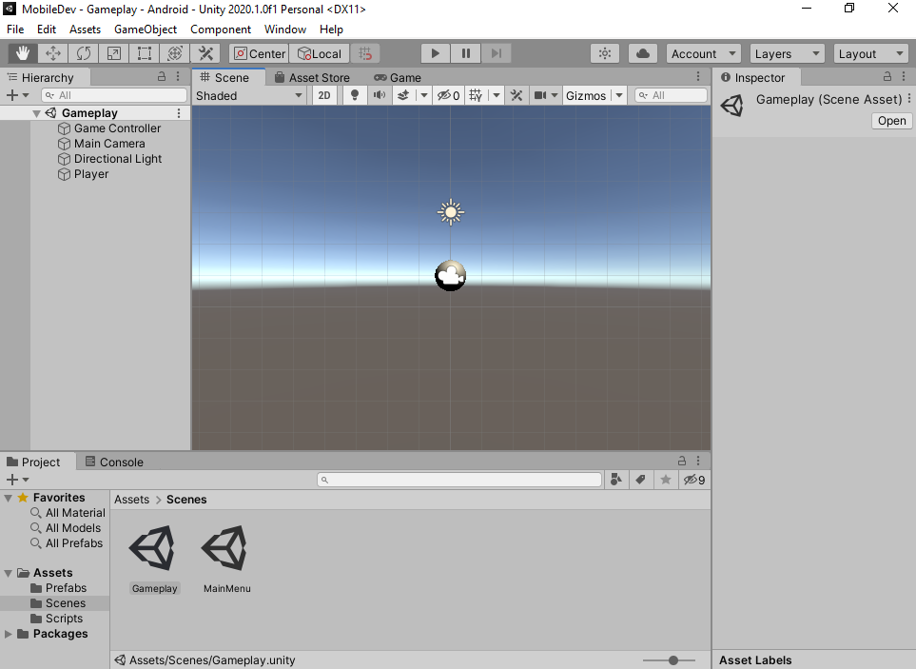916x669 pixels.
Task: Toggle Center pivot mode
Action: (259, 53)
